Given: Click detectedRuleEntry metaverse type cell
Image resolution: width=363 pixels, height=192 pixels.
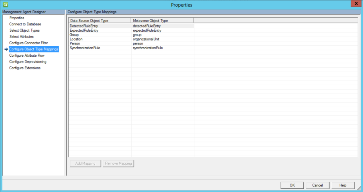Looking at the screenshot, I should (147, 26).
